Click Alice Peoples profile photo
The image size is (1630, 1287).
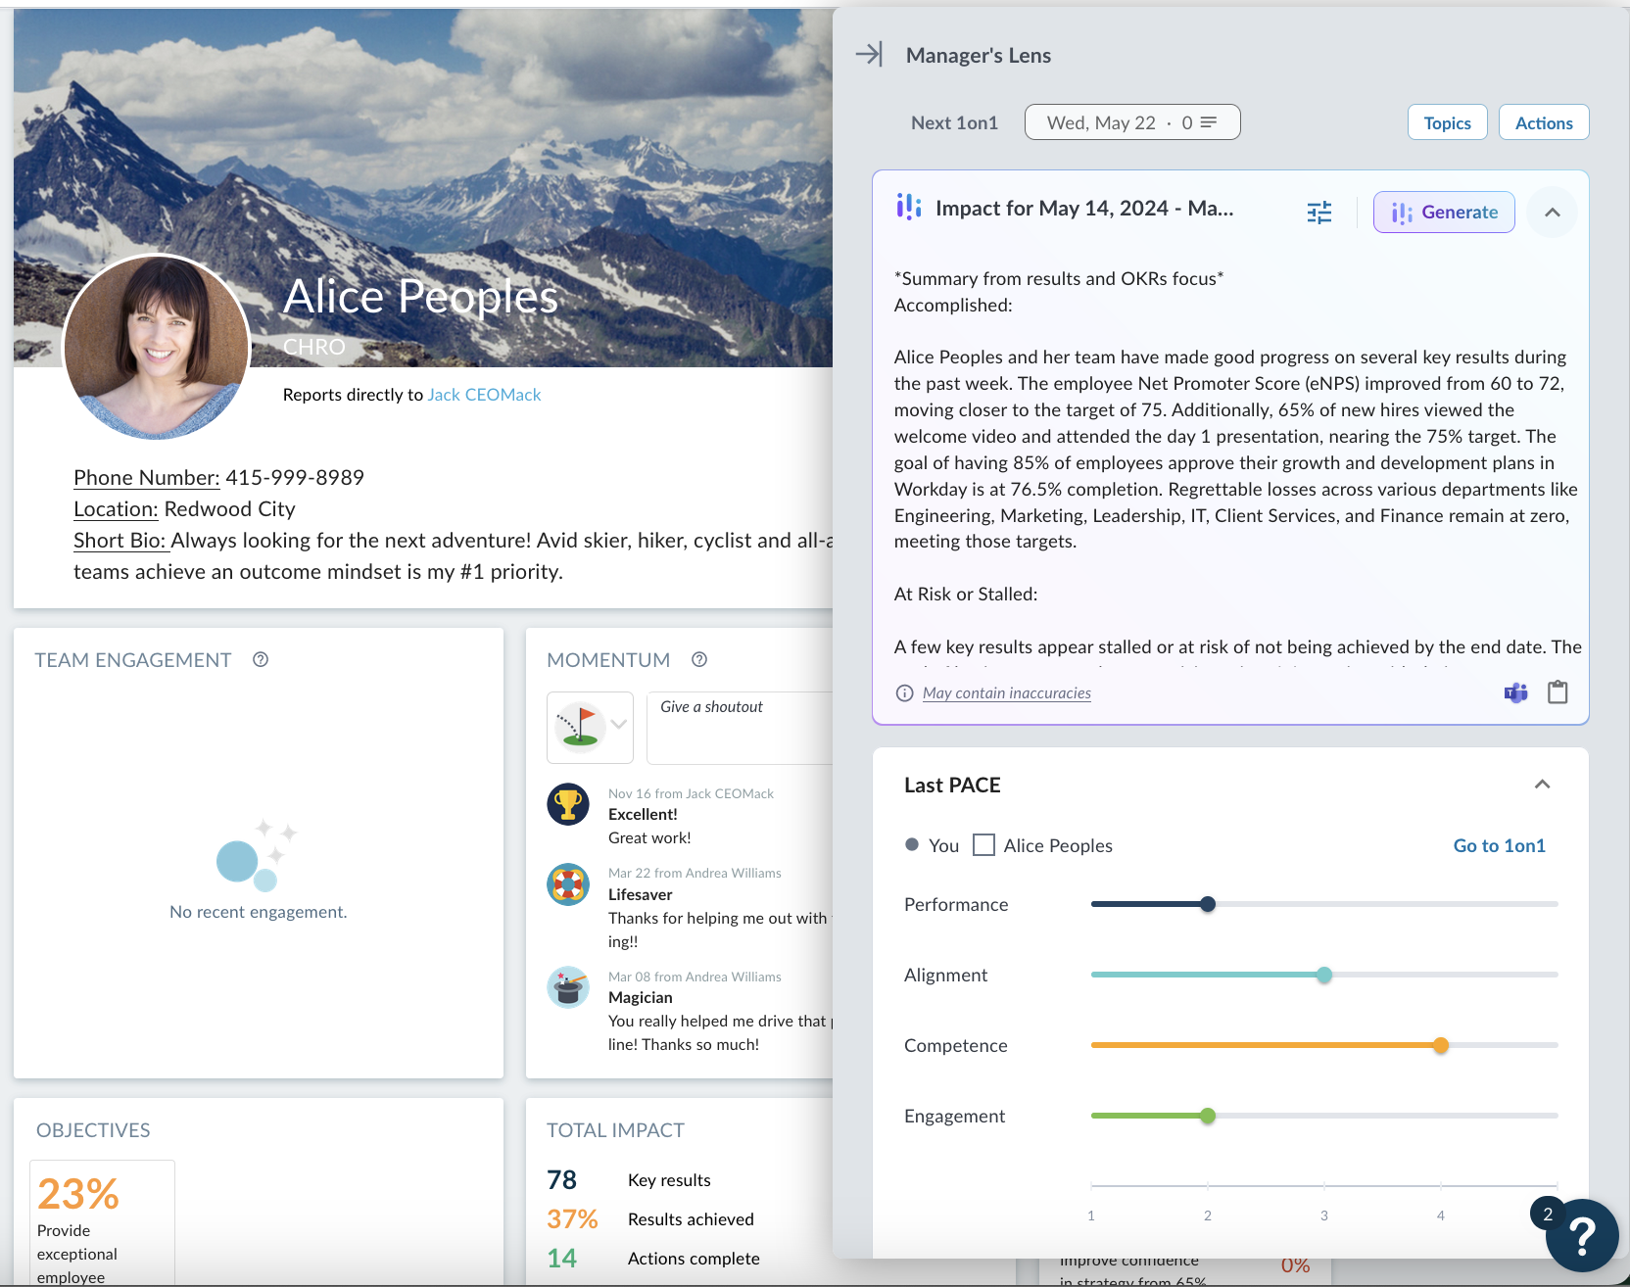tap(157, 347)
